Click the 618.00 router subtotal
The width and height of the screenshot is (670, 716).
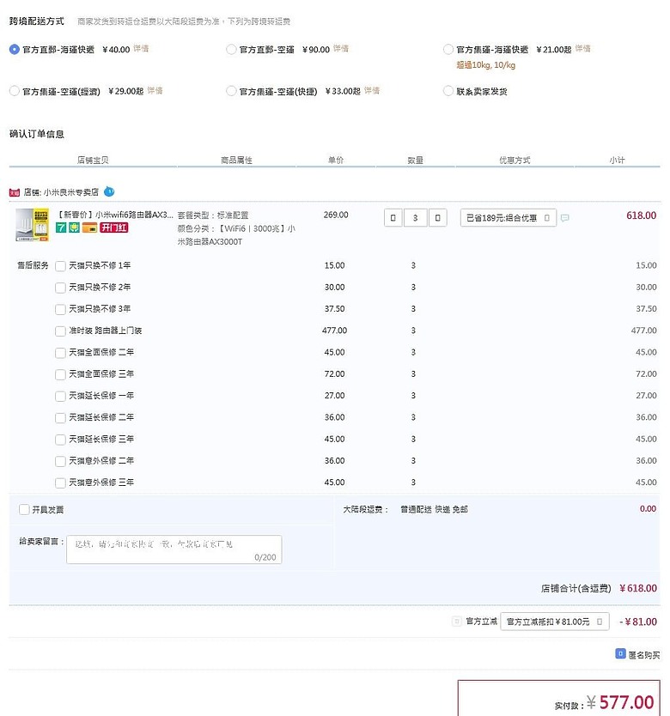pyautogui.click(x=641, y=215)
